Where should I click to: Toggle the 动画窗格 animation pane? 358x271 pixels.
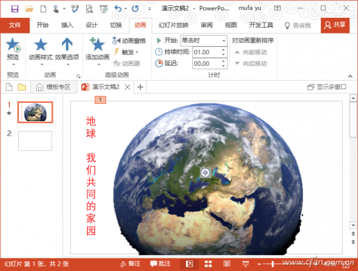[x=129, y=41]
